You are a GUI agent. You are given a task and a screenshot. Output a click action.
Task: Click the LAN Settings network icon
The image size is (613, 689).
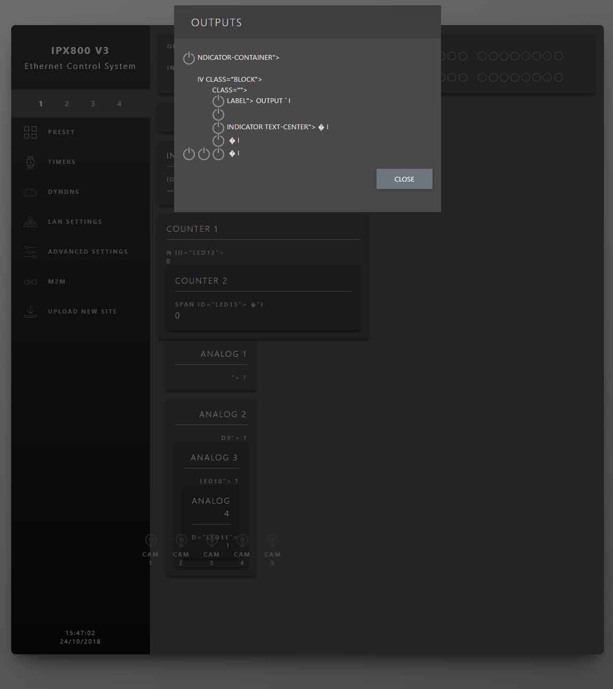coord(30,222)
